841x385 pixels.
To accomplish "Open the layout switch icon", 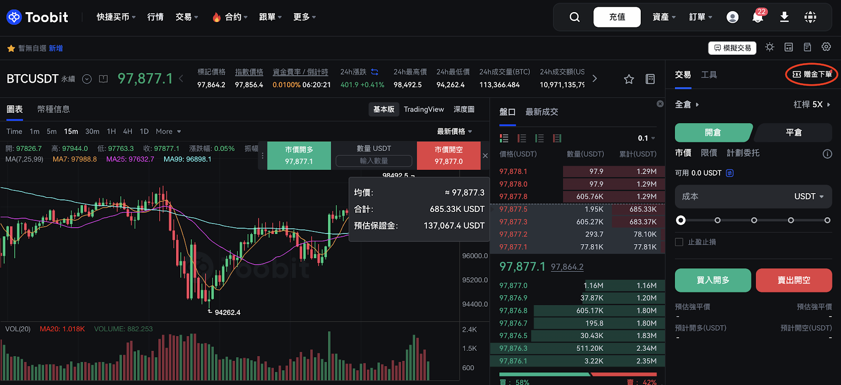I will click(x=788, y=47).
